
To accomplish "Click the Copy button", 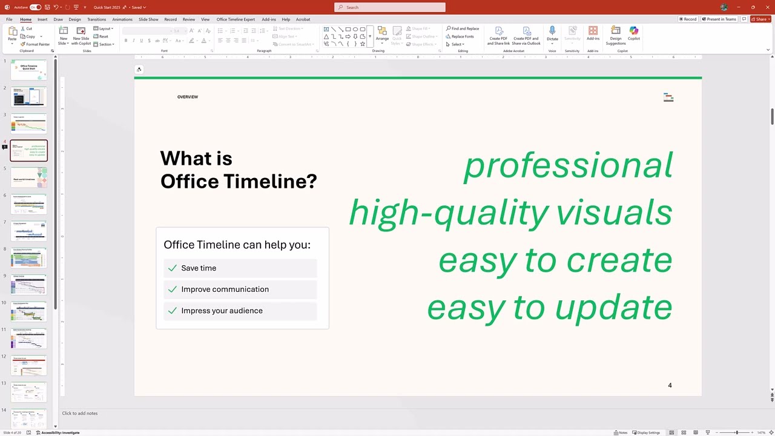I will coord(28,36).
